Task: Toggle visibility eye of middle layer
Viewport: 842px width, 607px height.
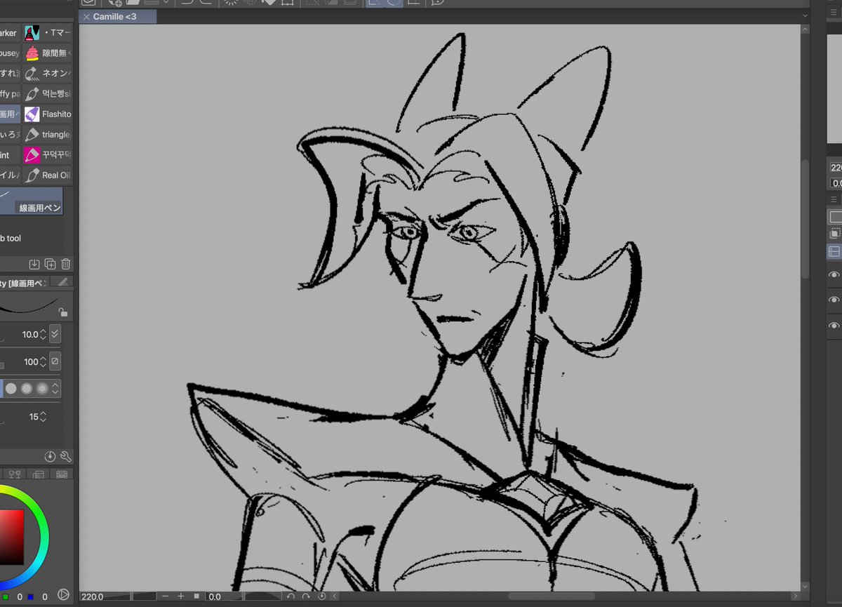Action: click(x=834, y=300)
